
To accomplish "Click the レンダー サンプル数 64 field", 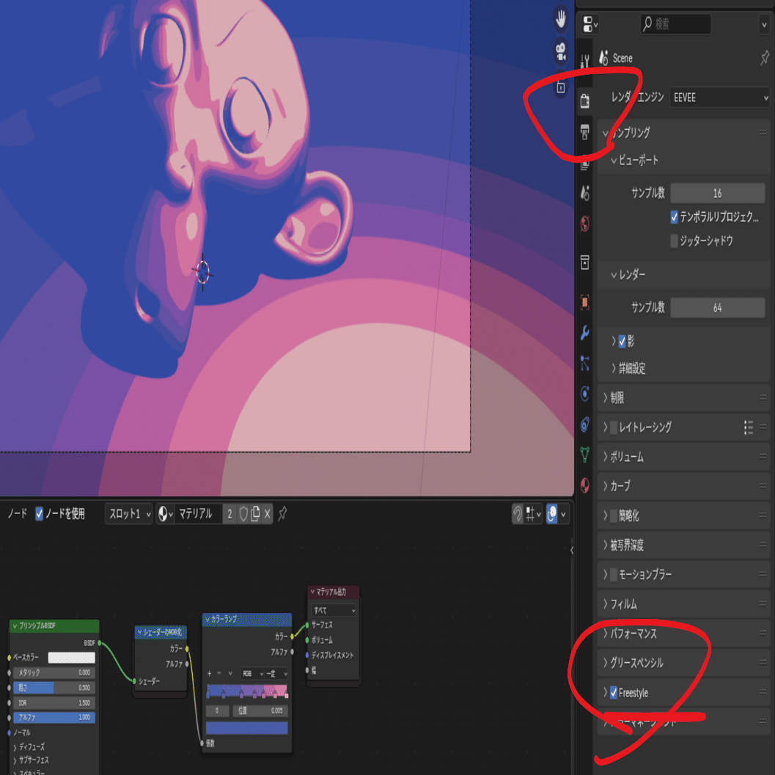I will coord(717,308).
